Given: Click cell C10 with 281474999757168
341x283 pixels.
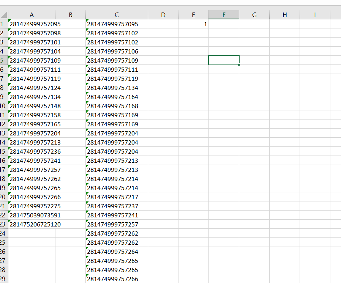Looking at the screenshot, I should pyautogui.click(x=117, y=106).
